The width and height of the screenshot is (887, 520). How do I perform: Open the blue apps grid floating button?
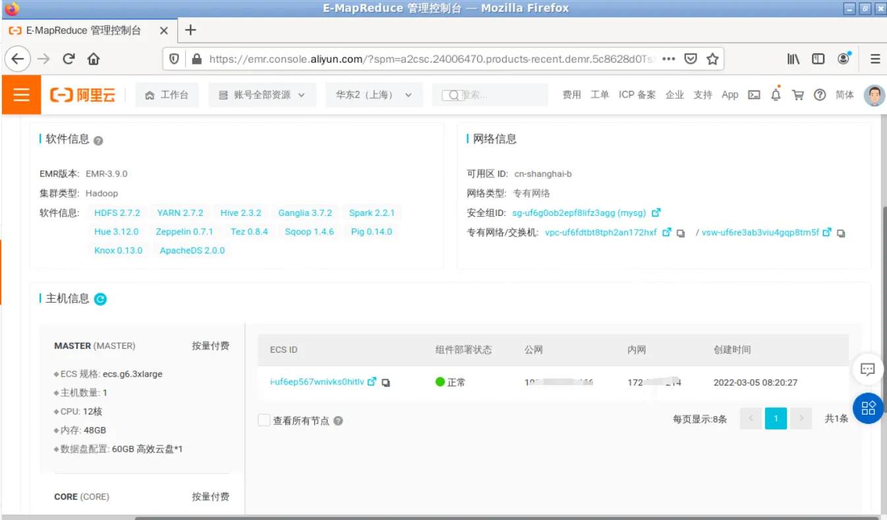click(x=868, y=408)
